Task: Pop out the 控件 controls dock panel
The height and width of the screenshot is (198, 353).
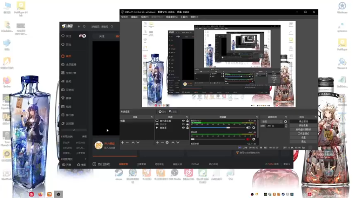Action: tap(315, 117)
